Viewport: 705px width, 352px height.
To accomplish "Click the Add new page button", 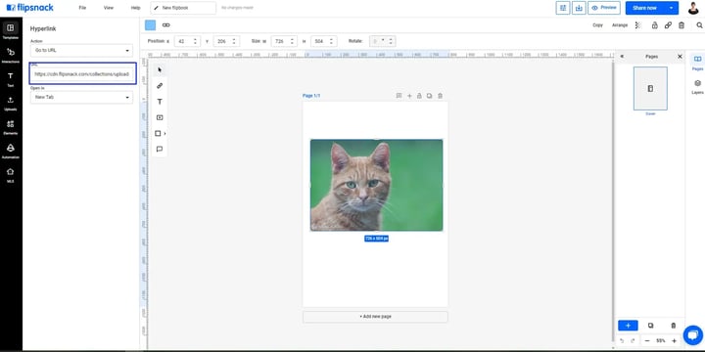I will pos(375,317).
